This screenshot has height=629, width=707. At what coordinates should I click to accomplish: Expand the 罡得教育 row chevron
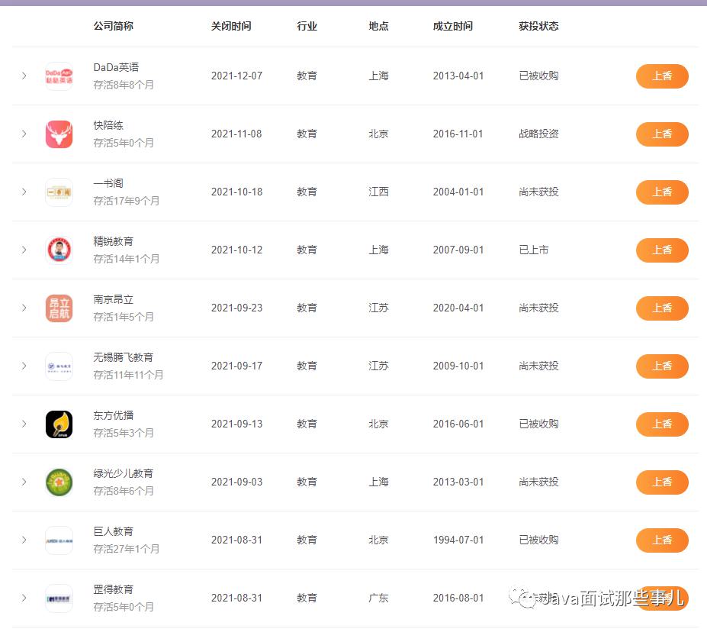point(24,598)
